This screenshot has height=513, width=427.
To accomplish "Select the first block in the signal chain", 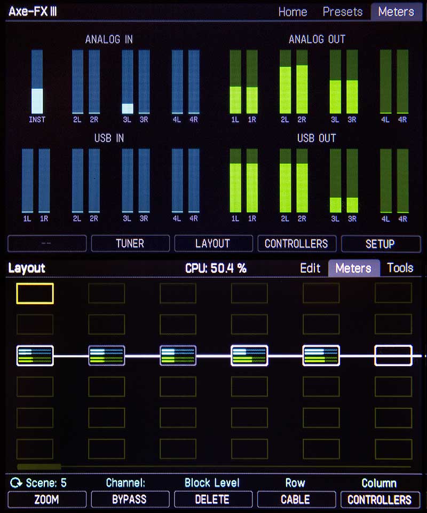I will (x=35, y=356).
